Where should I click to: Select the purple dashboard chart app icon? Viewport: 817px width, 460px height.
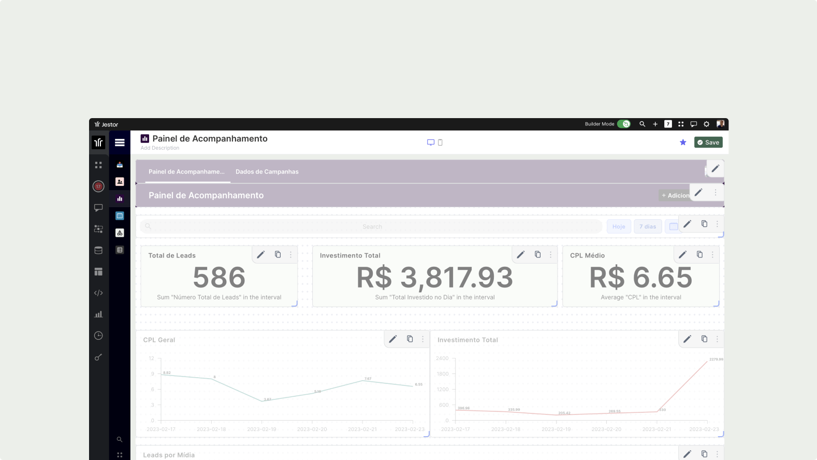[120, 199]
